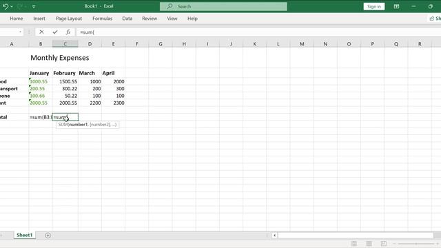This screenshot has width=441, height=248.
Task: Click the Monthly Expenses title cell
Action: pyautogui.click(x=60, y=58)
